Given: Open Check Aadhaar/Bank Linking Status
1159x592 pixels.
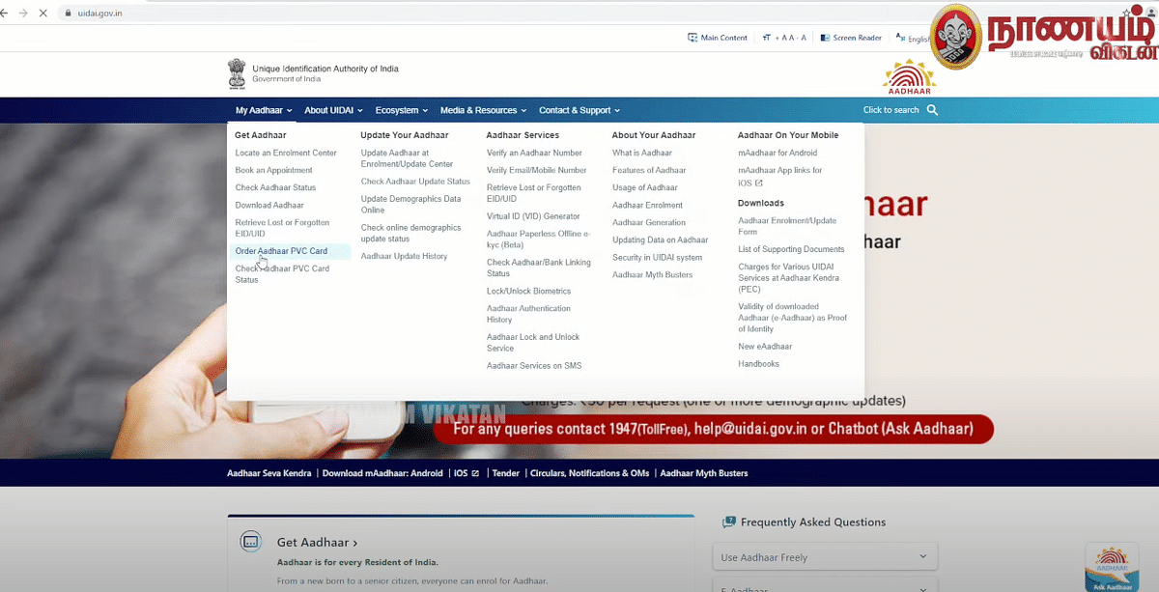Looking at the screenshot, I should coord(539,268).
